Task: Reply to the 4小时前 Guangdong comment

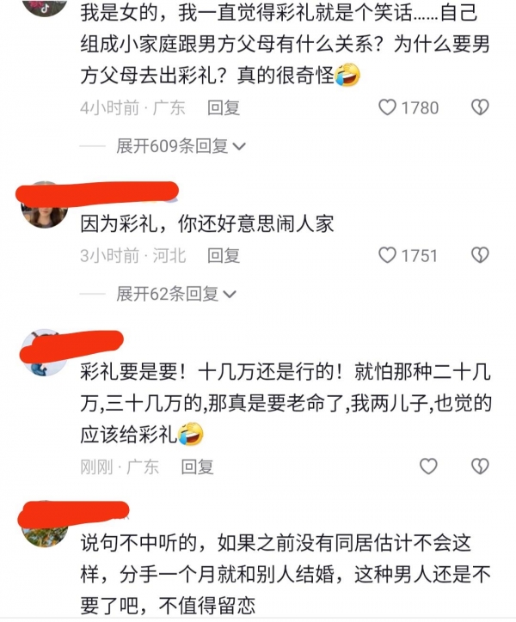Action: tap(224, 108)
